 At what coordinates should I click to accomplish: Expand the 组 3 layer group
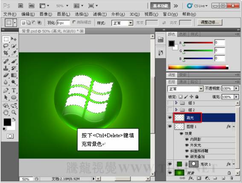pyautogui.click(x=176, y=103)
